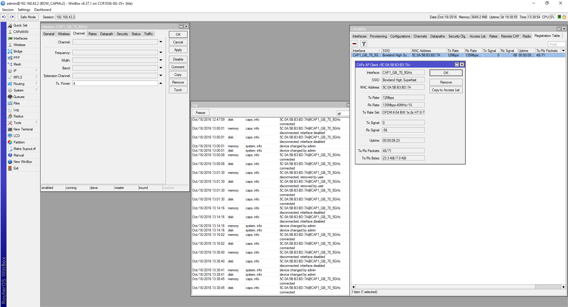Click Exit in sidebar
The height and width of the screenshot is (307, 568).
16,168
